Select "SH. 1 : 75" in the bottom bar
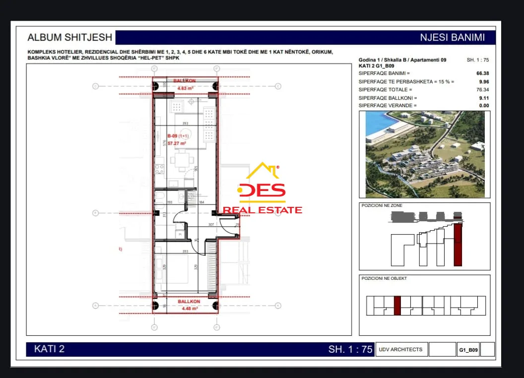This screenshot has width=524, height=378. pos(350,349)
